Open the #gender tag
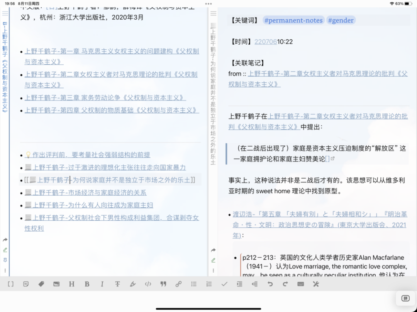The image size is (417, 312). pyautogui.click(x=341, y=20)
